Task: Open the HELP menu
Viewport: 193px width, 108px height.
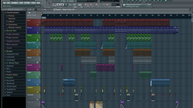Action: 39,3
